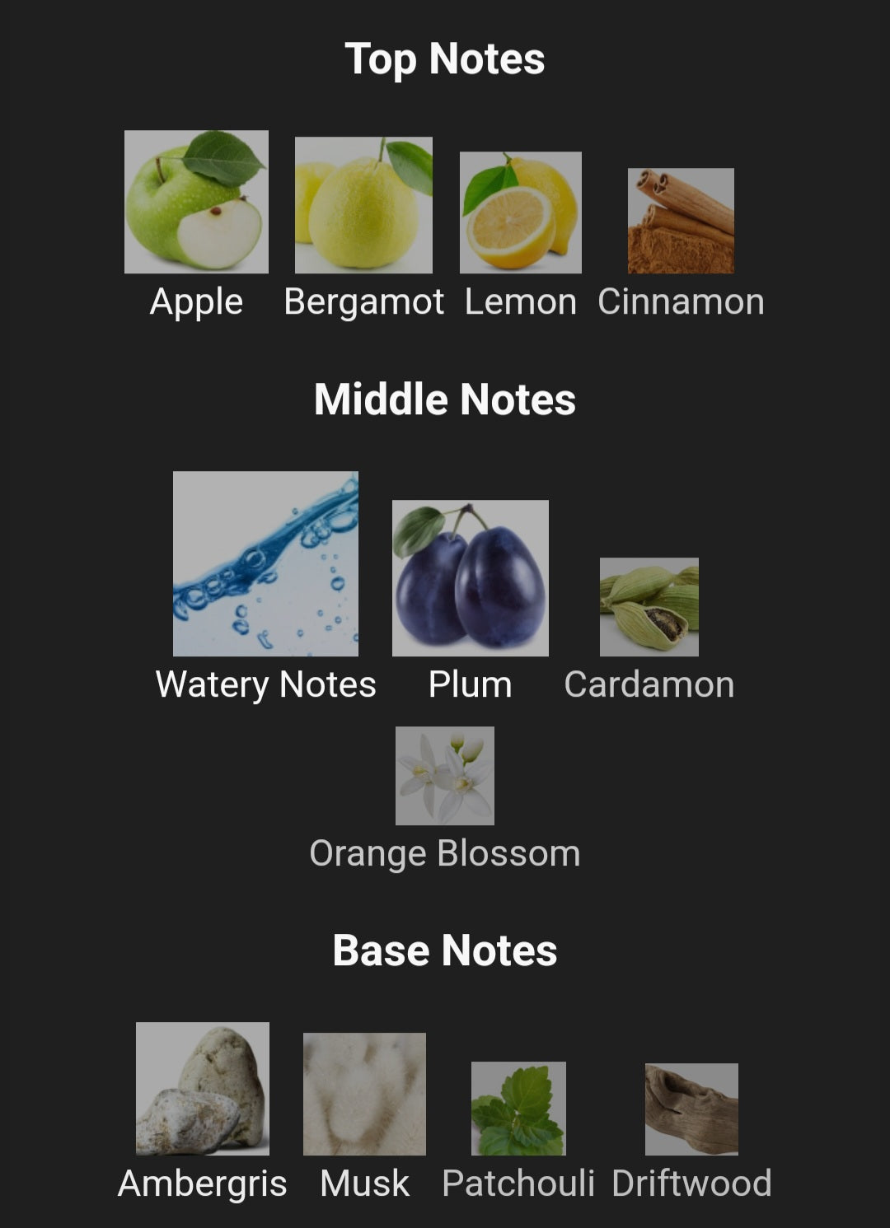Click the Patchouli leaves picture
This screenshot has height=1228, width=890.
[x=518, y=1108]
